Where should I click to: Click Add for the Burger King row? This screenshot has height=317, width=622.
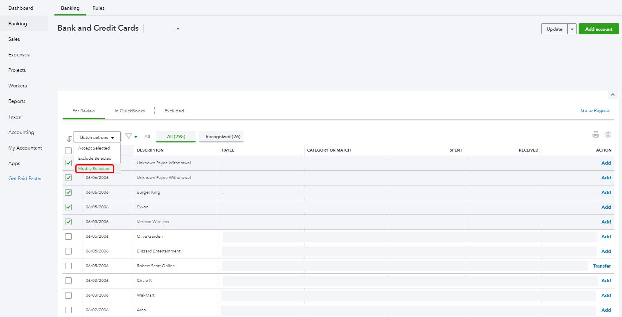pos(606,192)
